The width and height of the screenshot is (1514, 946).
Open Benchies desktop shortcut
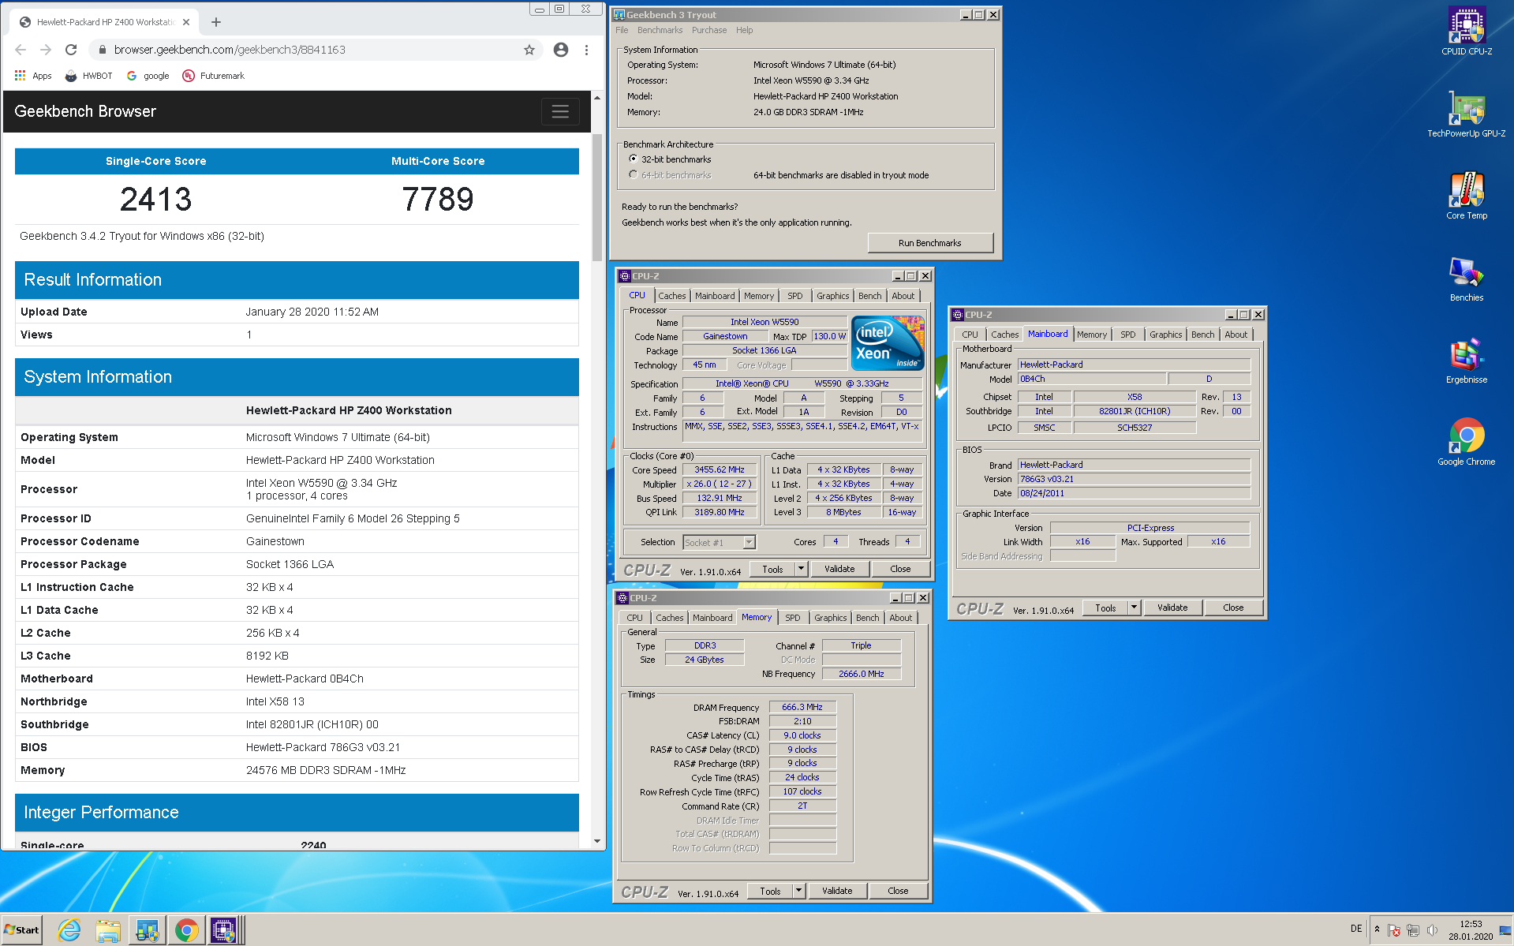coord(1466,279)
